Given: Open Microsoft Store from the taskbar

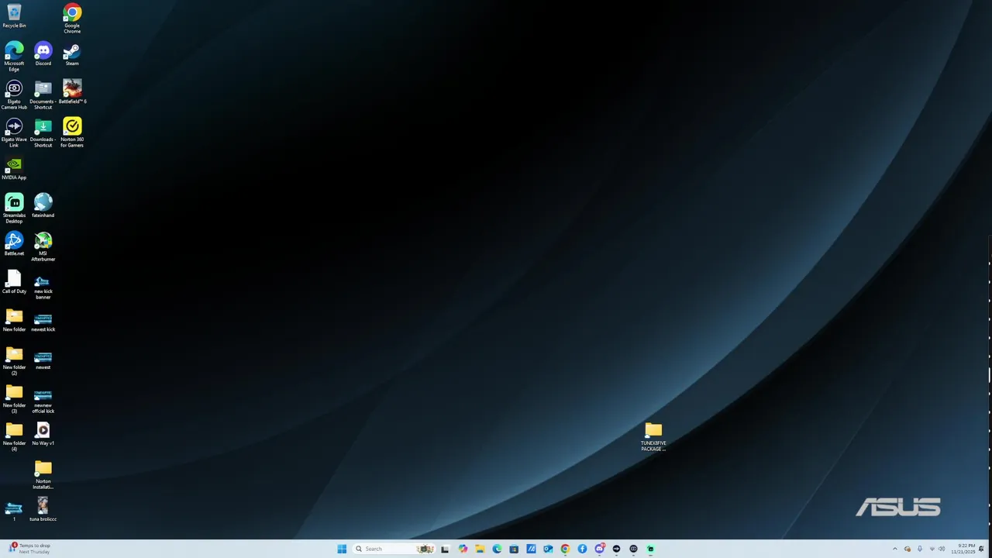Looking at the screenshot, I should click(514, 549).
